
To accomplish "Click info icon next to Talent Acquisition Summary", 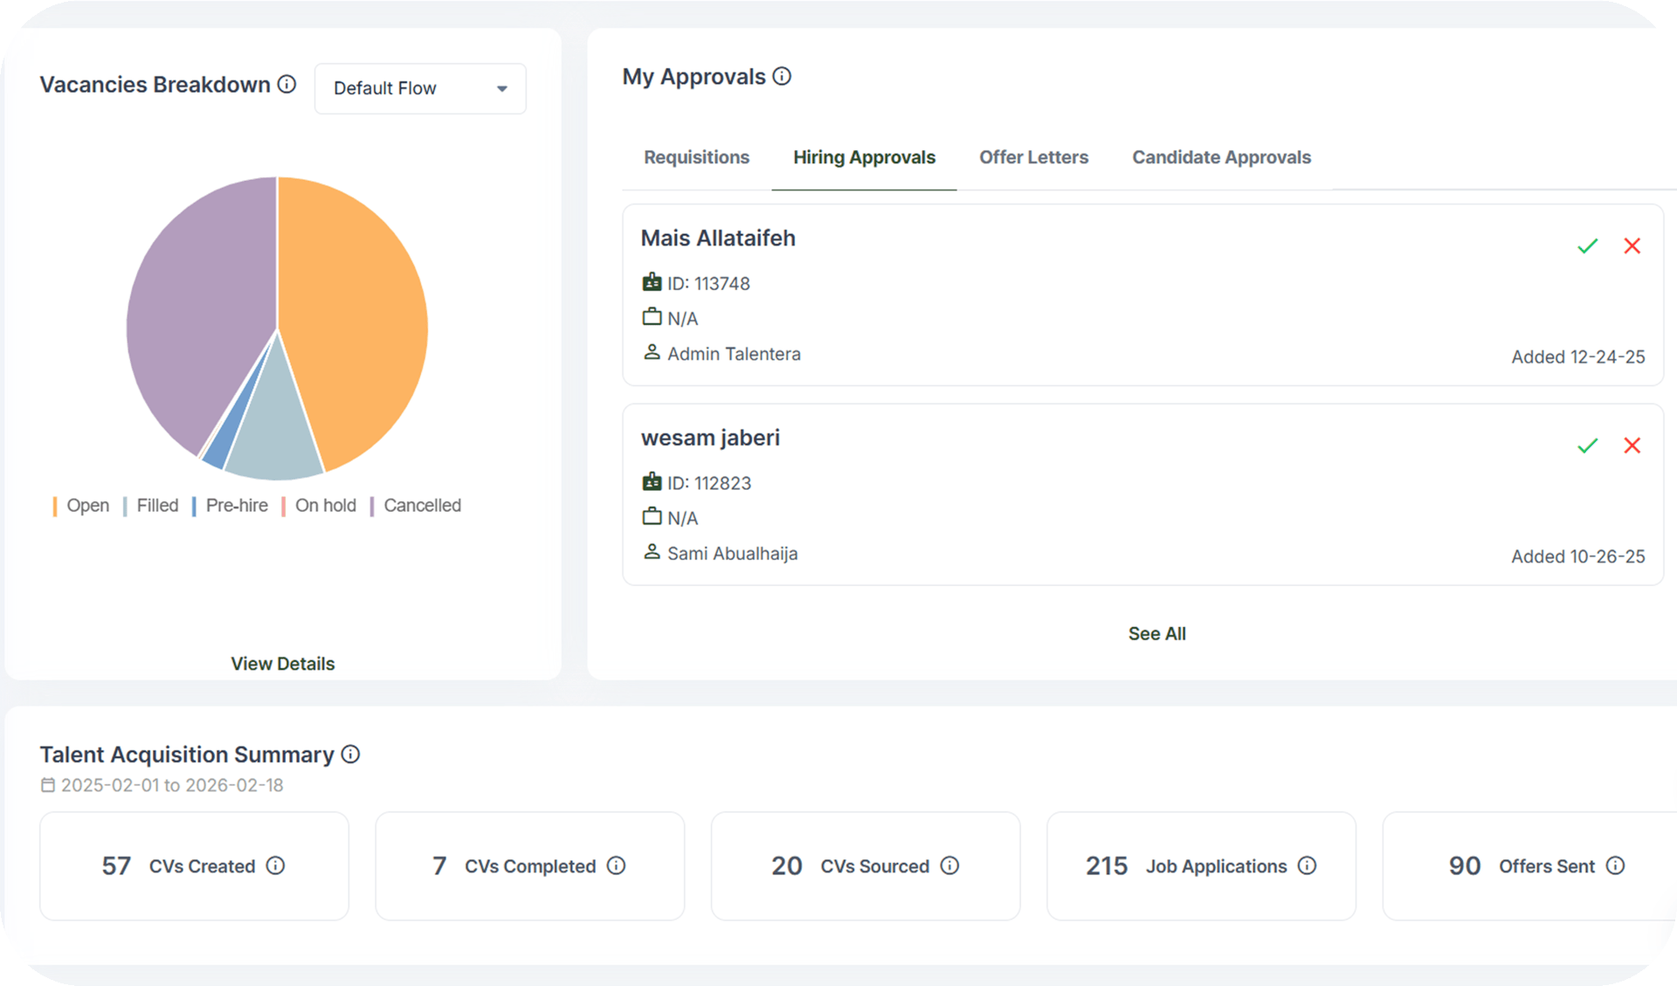I will click(350, 755).
